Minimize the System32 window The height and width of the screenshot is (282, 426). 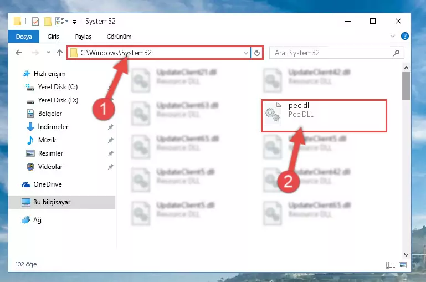point(348,21)
